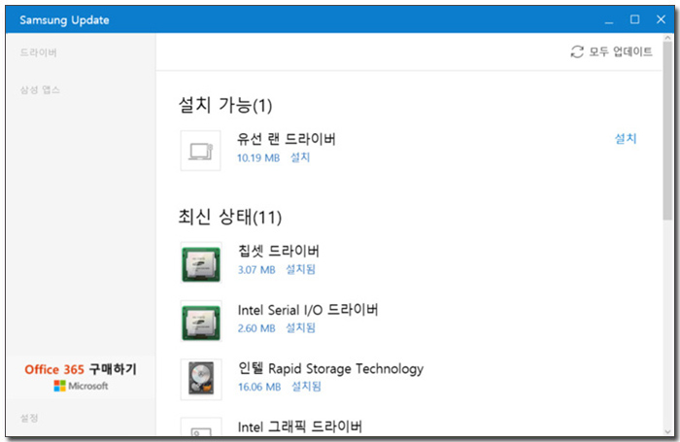Click the 최신 상태(11) section heading

click(230, 217)
